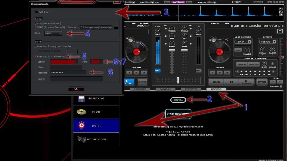Select the RECORD VIDEO camcorder icon
Screen dimensions: 287x161
click(x=82, y=139)
